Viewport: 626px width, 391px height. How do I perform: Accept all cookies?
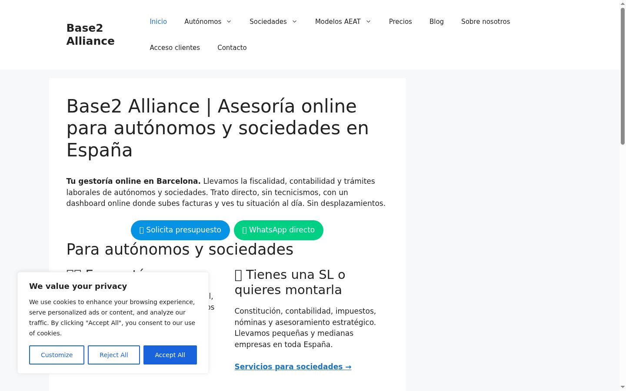coord(170,355)
